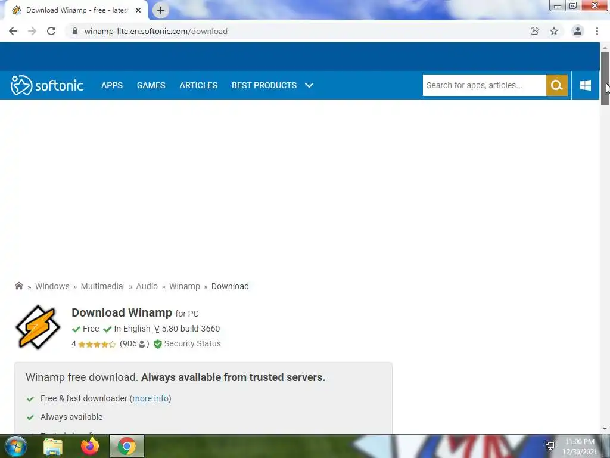This screenshot has width=610, height=458.
Task: Click the address bar URL
Action: tap(155, 31)
